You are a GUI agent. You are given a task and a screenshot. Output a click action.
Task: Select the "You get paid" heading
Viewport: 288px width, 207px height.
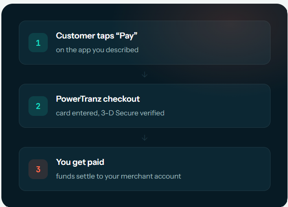[80, 162]
